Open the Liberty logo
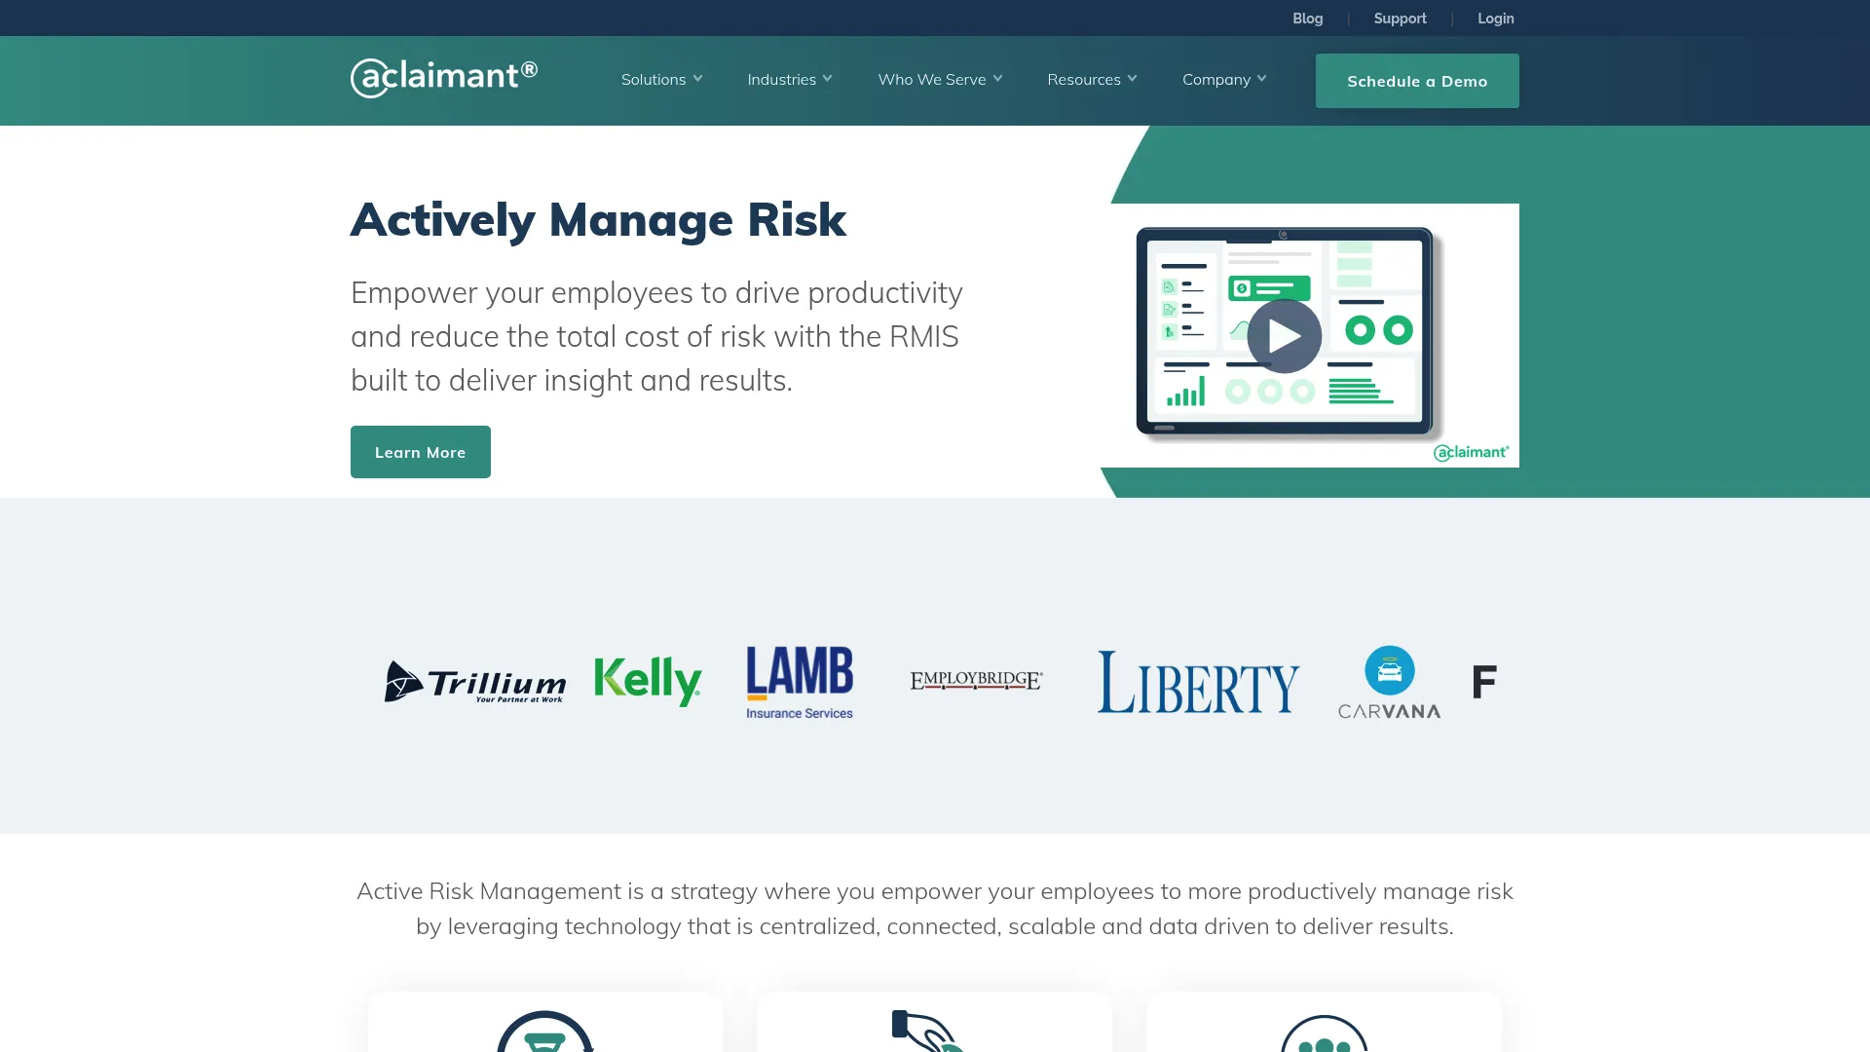Screen dimensions: 1870x1052 tap(1198, 682)
